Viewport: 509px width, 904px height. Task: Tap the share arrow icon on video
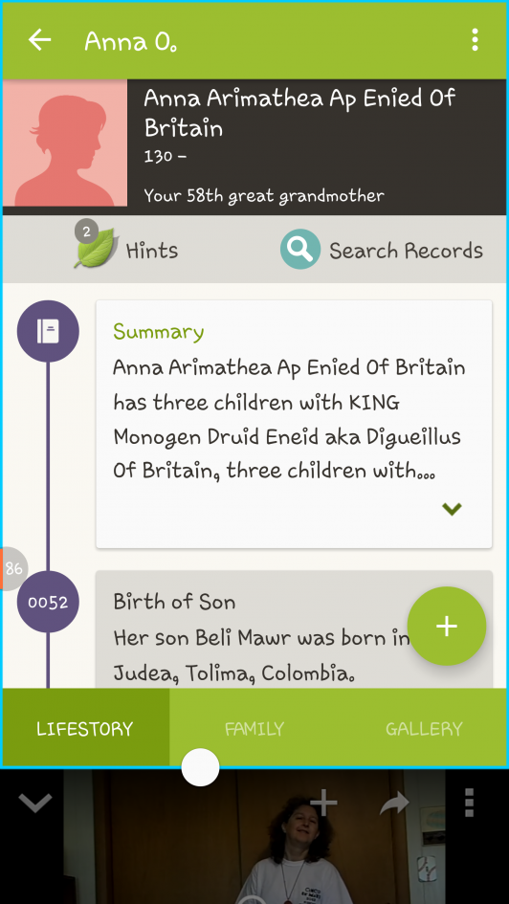tap(395, 803)
